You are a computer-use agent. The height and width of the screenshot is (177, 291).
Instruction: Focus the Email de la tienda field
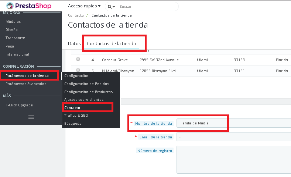[233, 137]
